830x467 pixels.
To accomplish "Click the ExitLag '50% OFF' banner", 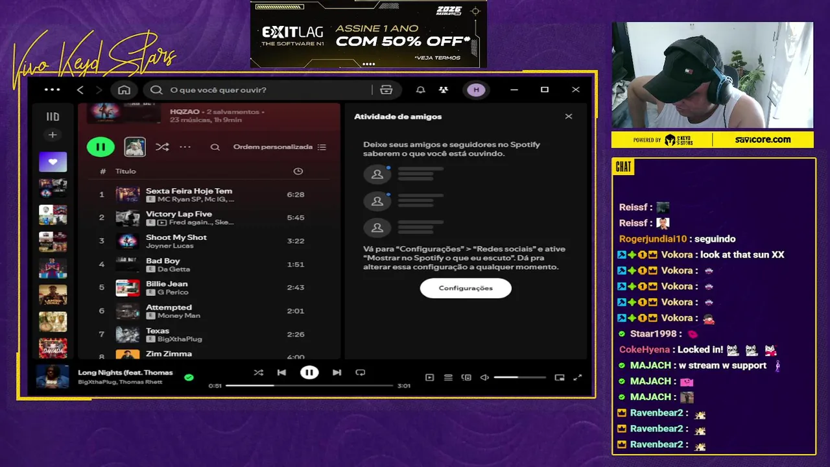I will pyautogui.click(x=368, y=34).
